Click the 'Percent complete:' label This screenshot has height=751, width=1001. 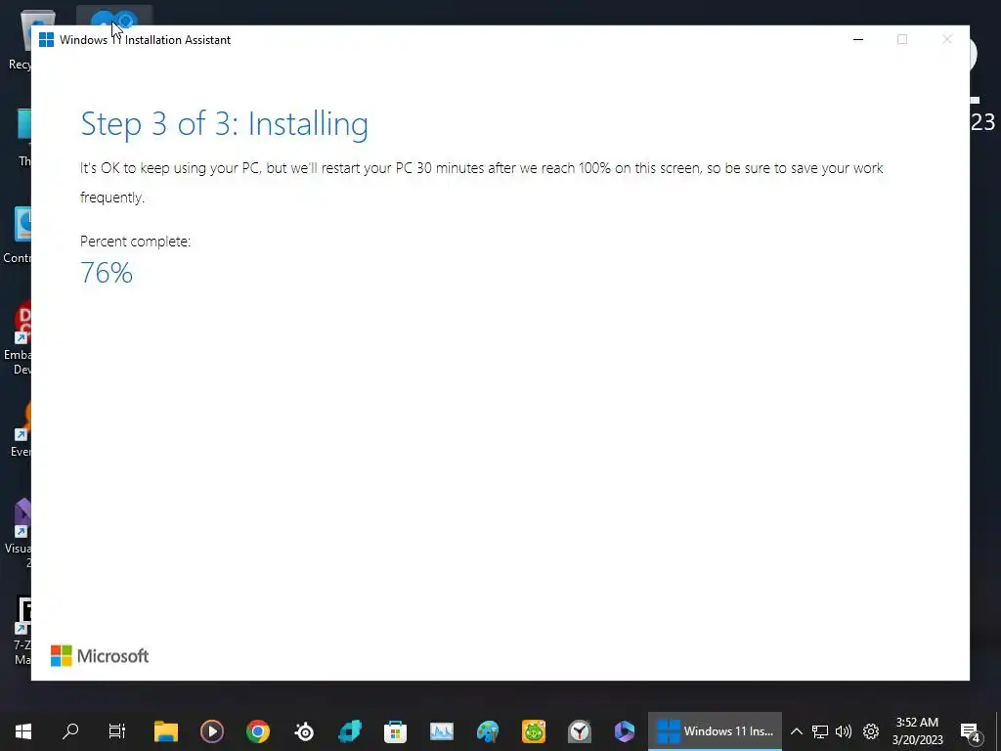(x=135, y=242)
